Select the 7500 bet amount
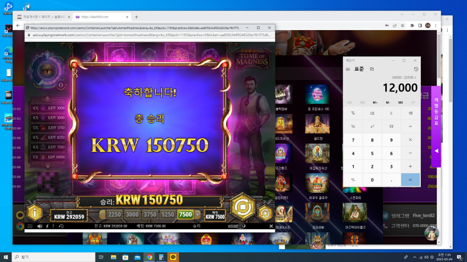 185,214
